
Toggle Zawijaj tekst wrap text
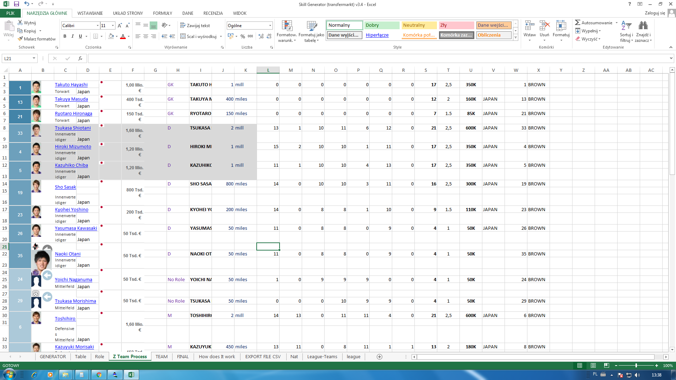coord(195,25)
